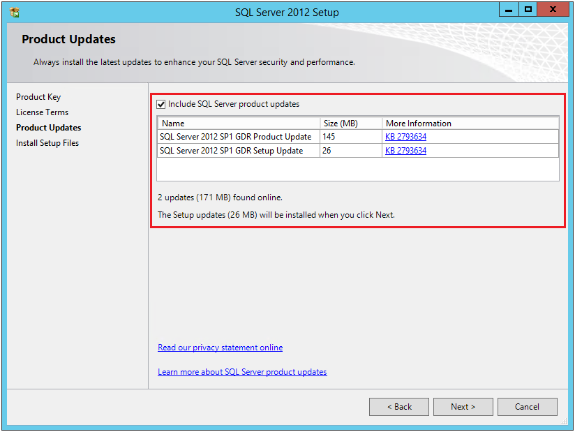Click the size value 26
The width and height of the screenshot is (575, 432).
(x=327, y=151)
